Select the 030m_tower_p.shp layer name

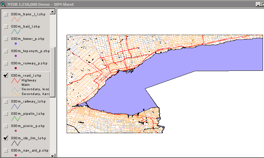tap(28, 39)
